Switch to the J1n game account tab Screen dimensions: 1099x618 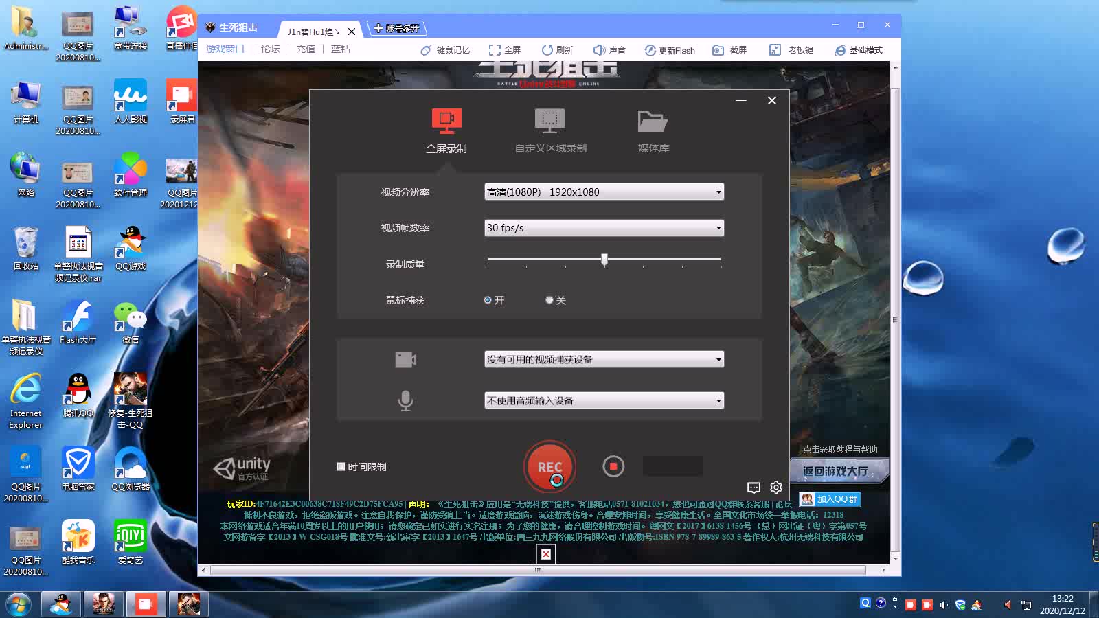[x=313, y=32]
